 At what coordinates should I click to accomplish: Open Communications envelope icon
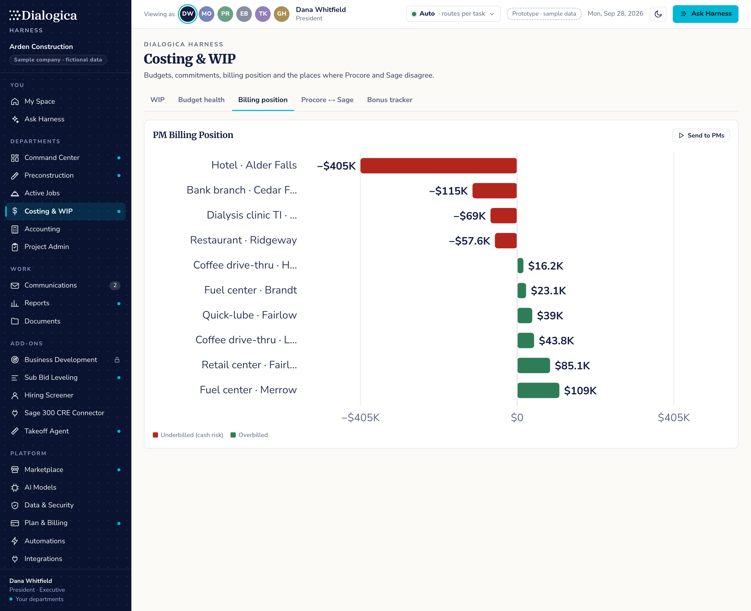15,285
